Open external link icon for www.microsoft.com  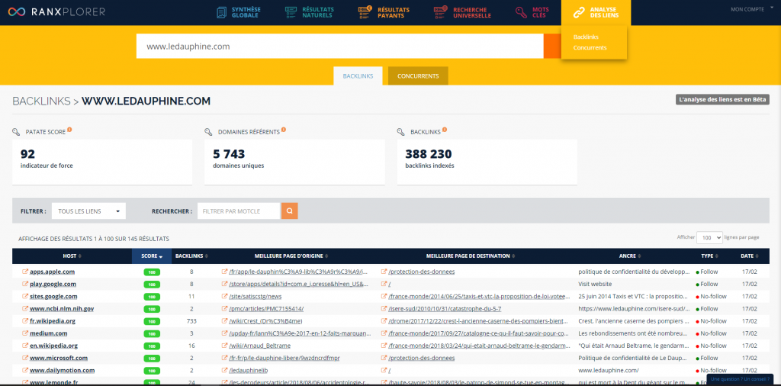click(x=25, y=358)
